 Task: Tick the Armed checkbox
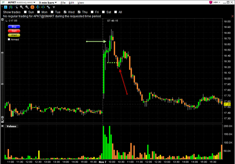pos(9,39)
